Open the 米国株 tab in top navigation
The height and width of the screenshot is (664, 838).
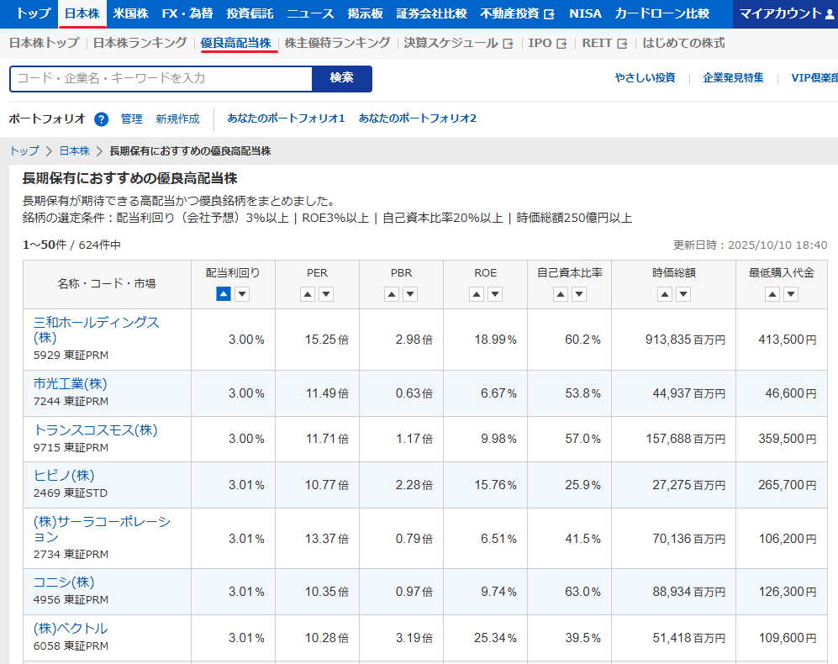(x=130, y=13)
